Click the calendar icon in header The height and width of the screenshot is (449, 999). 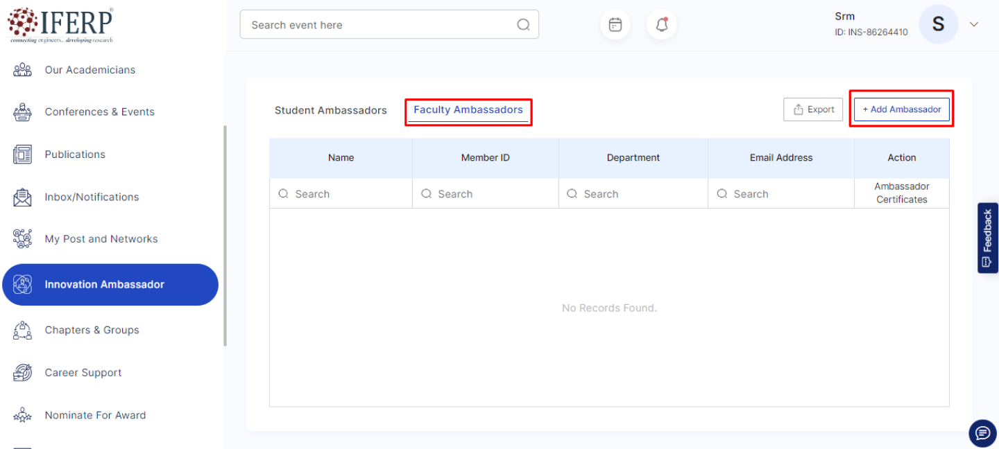[x=615, y=25]
